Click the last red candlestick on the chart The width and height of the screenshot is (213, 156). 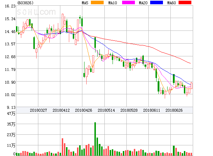point(191,85)
